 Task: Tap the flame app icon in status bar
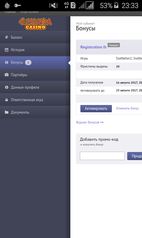click(x=7, y=6)
